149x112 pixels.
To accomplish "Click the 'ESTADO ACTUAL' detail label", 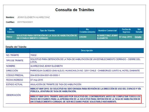I will pyautogui.click(x=14, y=84).
